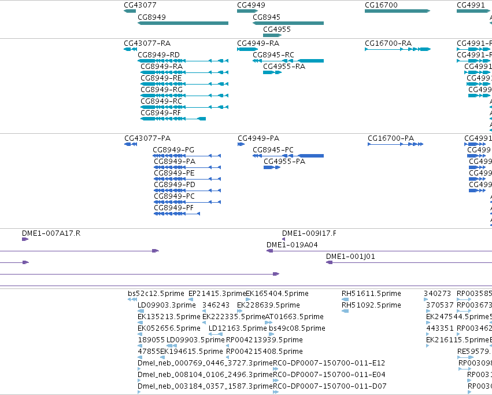Open the DME1-019A04 clone label
Screen dimensions: 492x395
coord(292,245)
